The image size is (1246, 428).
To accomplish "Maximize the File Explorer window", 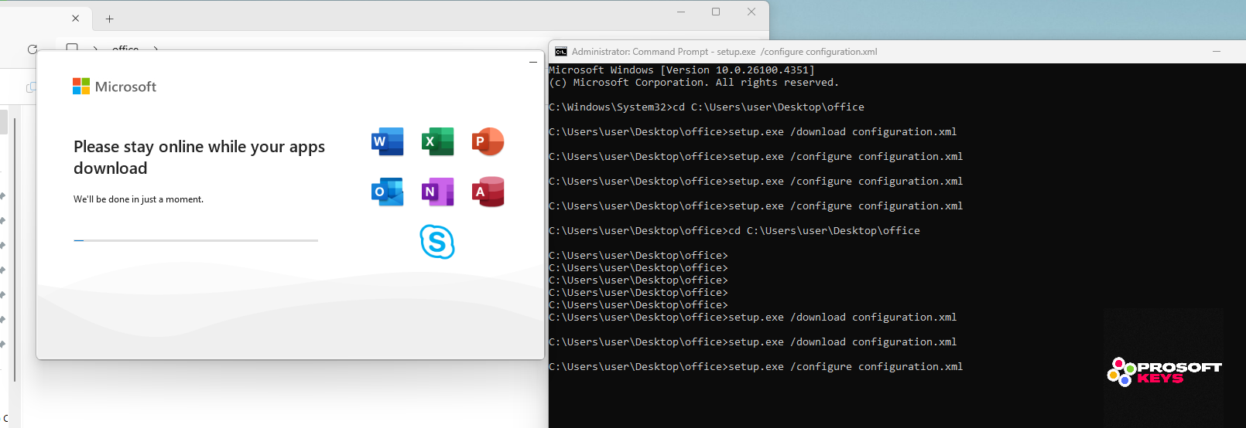I will tap(716, 12).
